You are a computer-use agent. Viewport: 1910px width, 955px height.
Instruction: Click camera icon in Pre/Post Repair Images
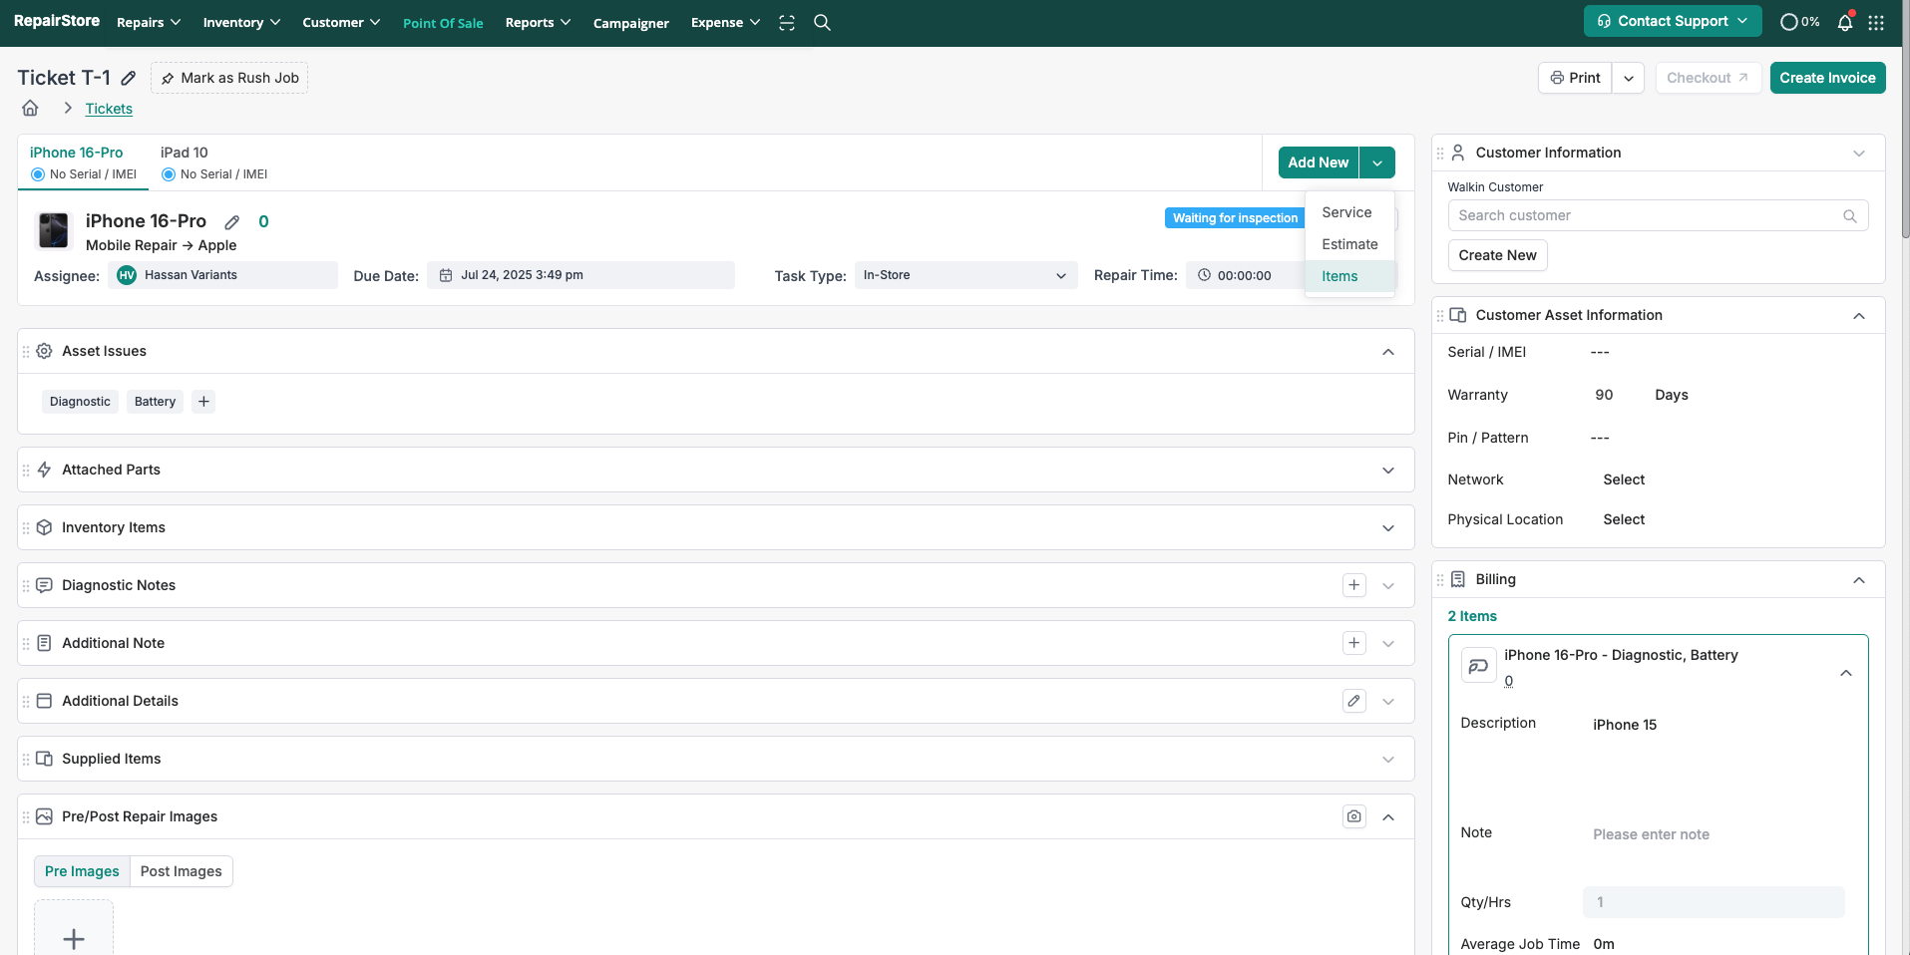point(1353,816)
